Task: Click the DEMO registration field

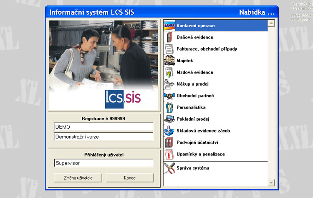Action: tap(103, 127)
